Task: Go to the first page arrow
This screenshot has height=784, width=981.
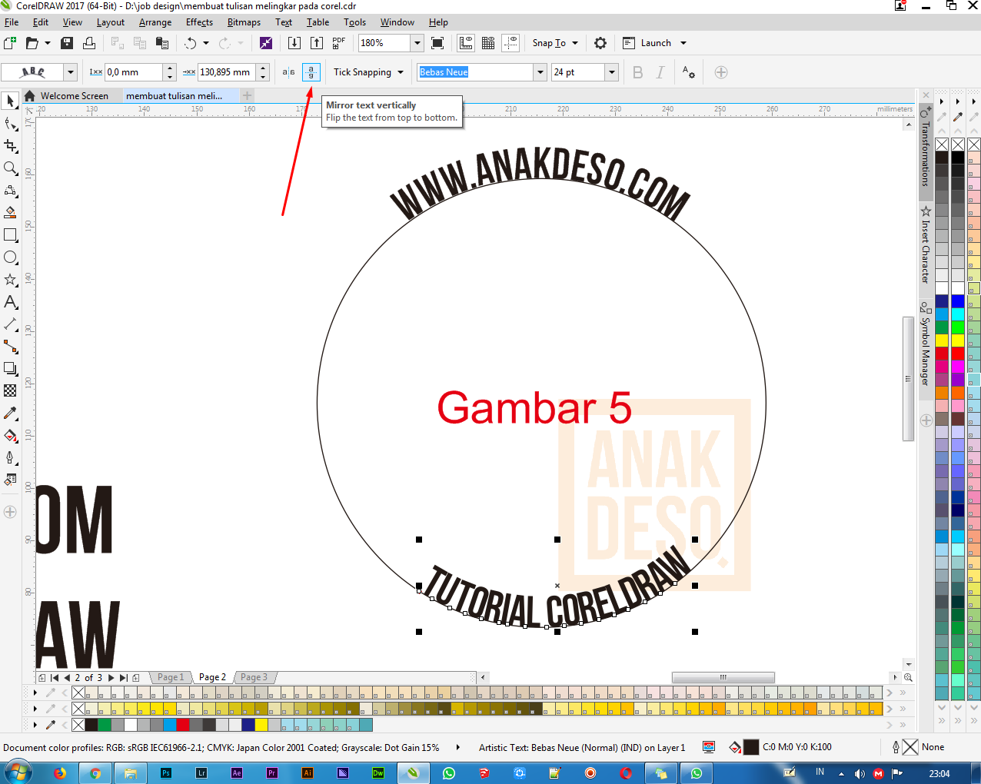Action: point(55,678)
